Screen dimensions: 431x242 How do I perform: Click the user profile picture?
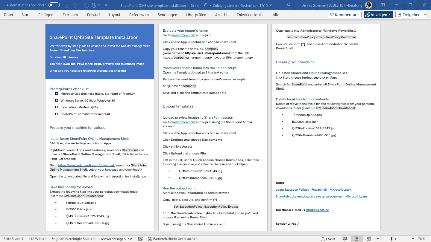(368, 5)
